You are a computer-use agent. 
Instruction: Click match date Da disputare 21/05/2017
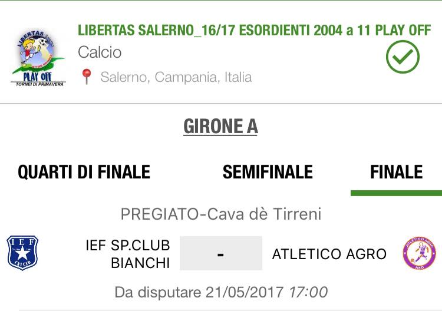coord(199,292)
